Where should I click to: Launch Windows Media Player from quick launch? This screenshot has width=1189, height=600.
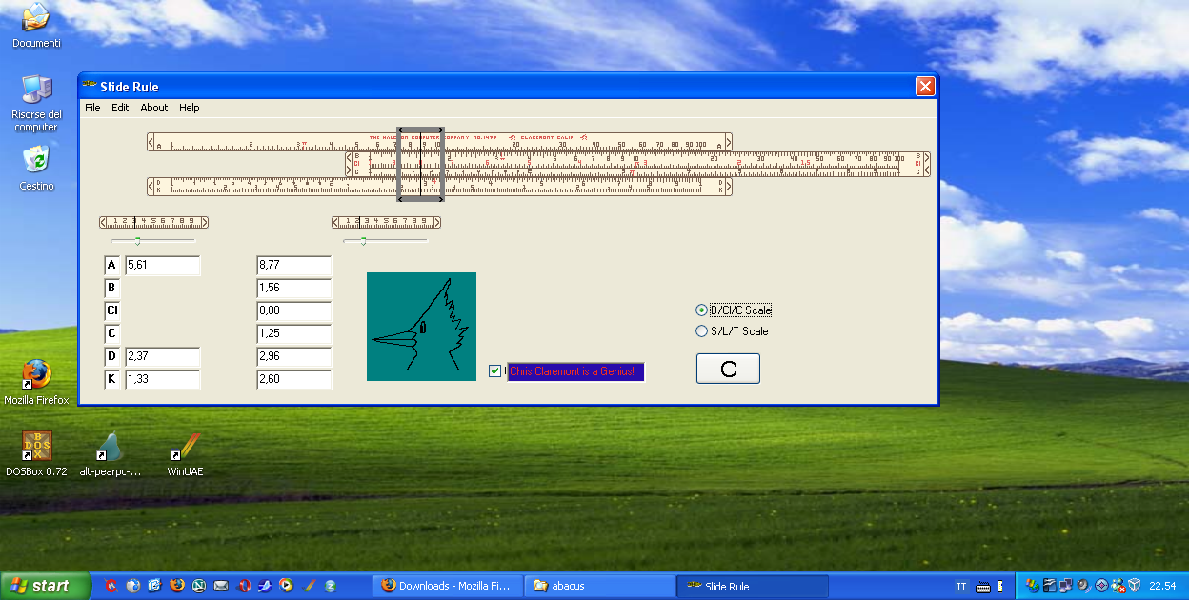coord(287,586)
